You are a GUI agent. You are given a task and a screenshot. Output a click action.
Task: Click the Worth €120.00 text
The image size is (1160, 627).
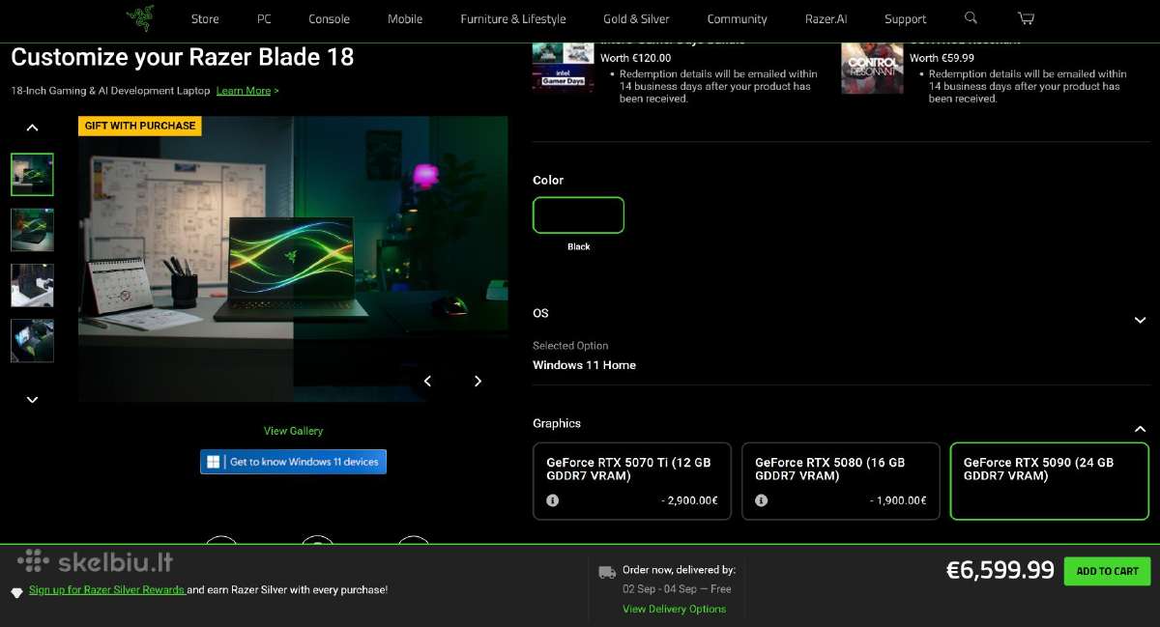pyautogui.click(x=635, y=58)
